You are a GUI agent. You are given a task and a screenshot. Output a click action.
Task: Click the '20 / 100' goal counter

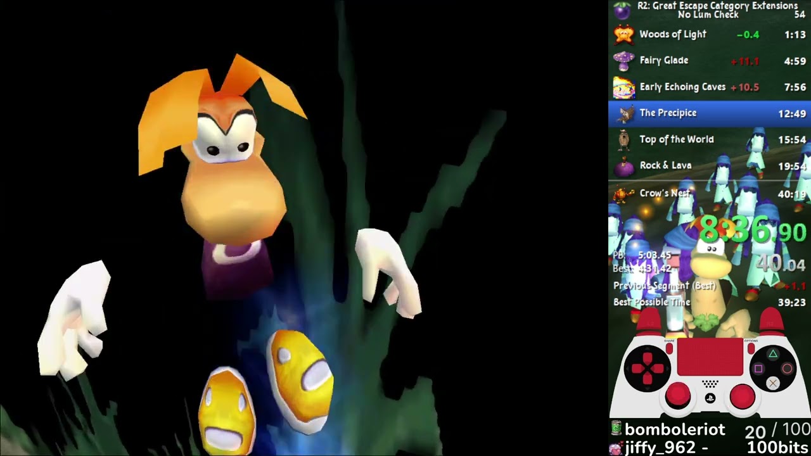point(777,432)
